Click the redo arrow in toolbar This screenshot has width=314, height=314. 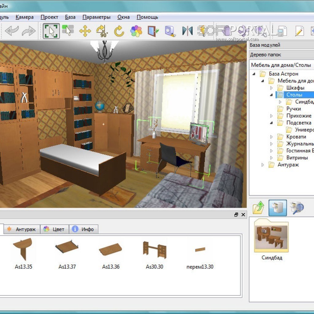coord(28,31)
